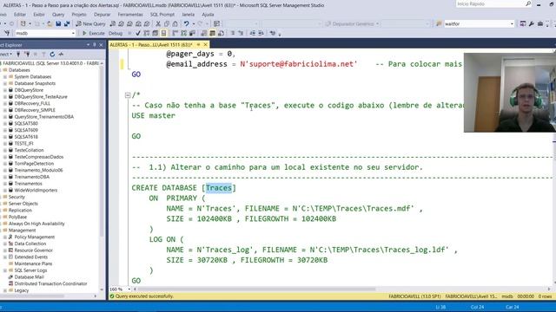Click the Undo arrow icon
This screenshot has height=312, width=556.
(x=186, y=23)
